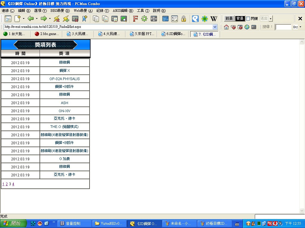Screen dimensions: 305x228
Task: Click the green forward arrow icon
Action: pos(44,19)
